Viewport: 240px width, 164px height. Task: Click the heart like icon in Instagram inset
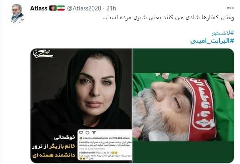[81, 132]
